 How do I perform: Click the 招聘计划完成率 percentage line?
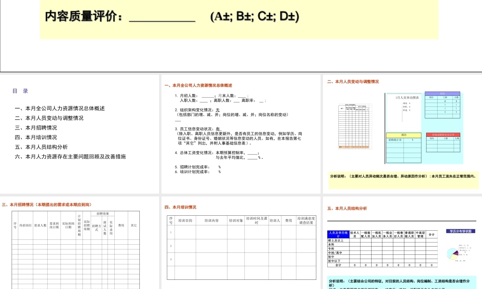point(198,167)
